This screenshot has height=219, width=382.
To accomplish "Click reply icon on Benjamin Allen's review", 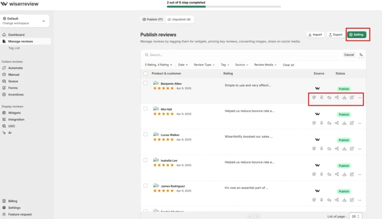I will (329, 98).
